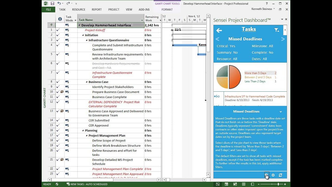Collapse the Develop Hammerhead Interface summary task
The image size is (332, 187).
click(79, 25)
